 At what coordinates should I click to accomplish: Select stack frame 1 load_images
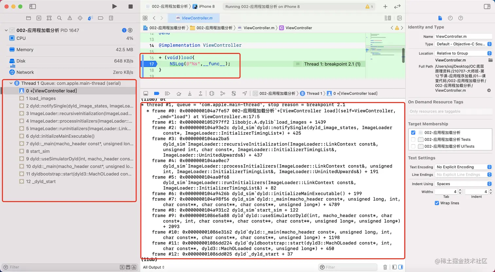tap(70, 98)
